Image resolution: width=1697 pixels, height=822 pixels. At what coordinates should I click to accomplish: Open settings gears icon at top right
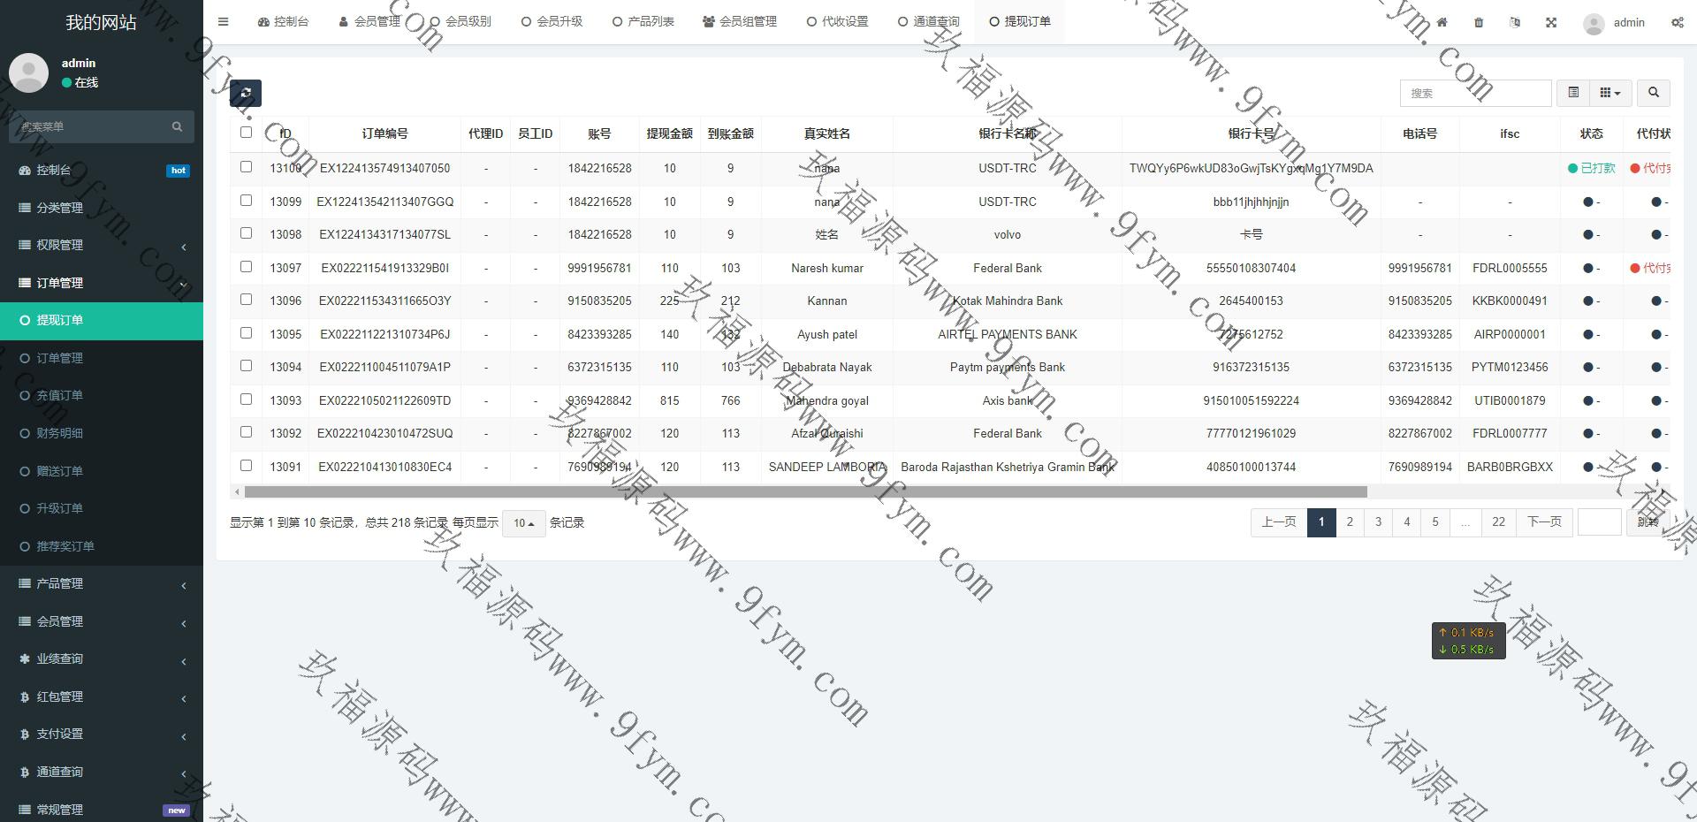(x=1677, y=22)
